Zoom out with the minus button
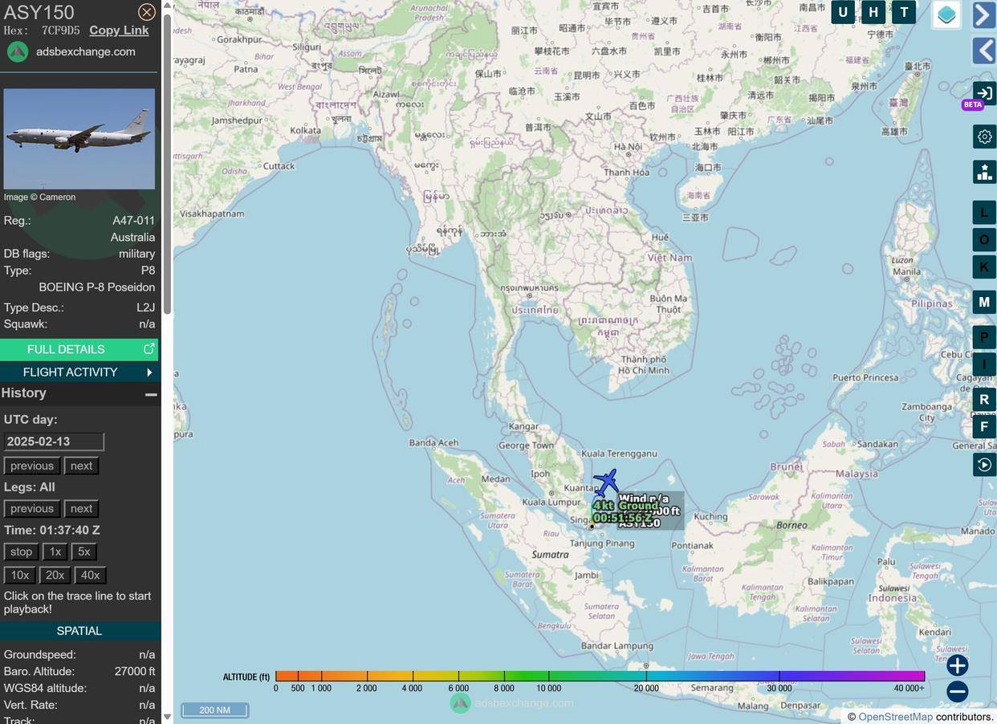 (x=957, y=691)
